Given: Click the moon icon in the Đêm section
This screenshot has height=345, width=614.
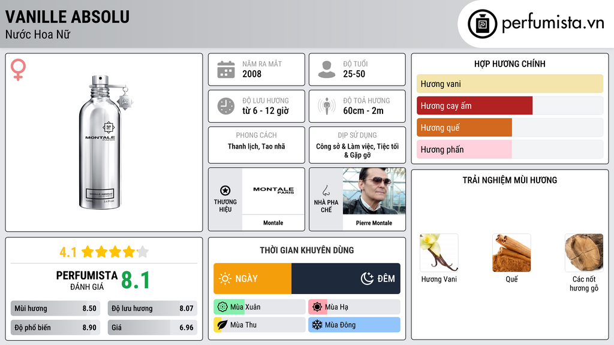Looking at the screenshot, I should pos(367,279).
